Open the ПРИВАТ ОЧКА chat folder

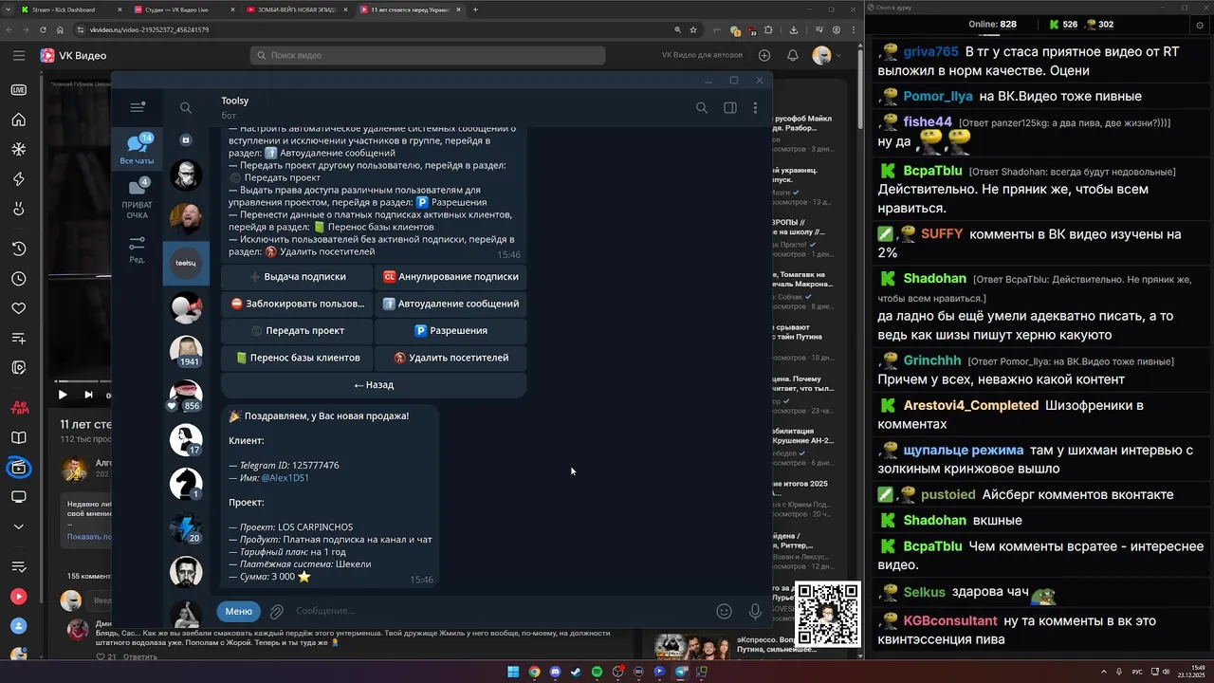(x=138, y=198)
